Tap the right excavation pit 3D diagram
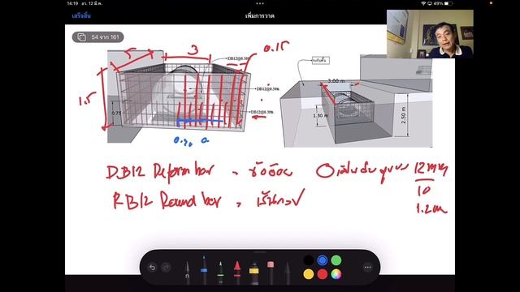The image size is (520, 292). tap(356, 101)
